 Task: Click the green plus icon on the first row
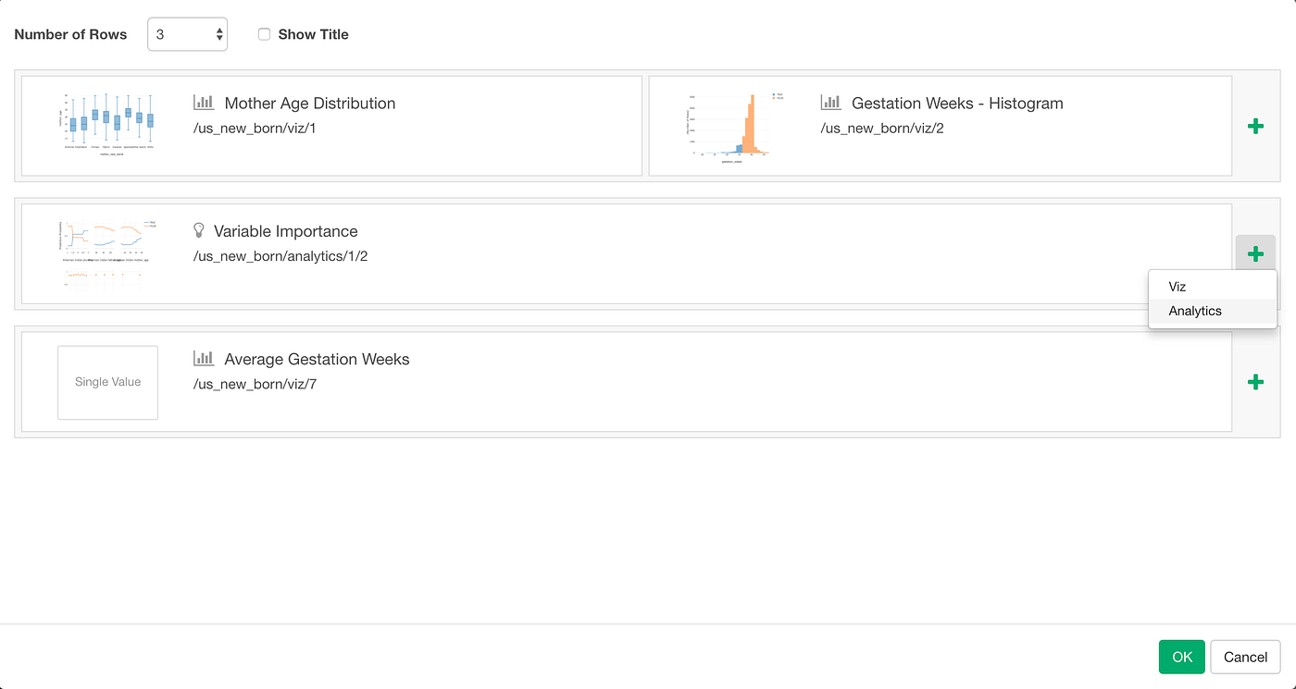[x=1255, y=126]
